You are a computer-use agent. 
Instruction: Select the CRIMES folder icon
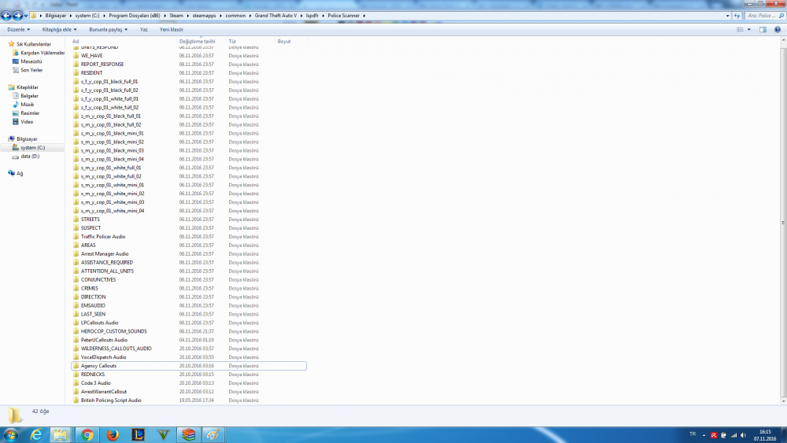coord(76,289)
